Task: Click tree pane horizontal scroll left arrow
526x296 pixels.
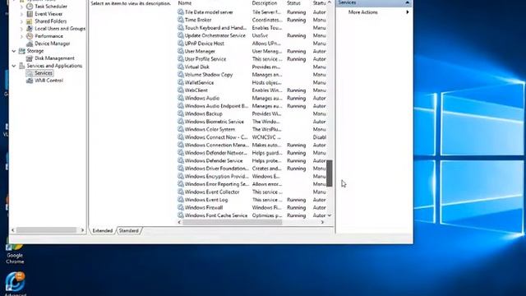Action: click(x=13, y=230)
